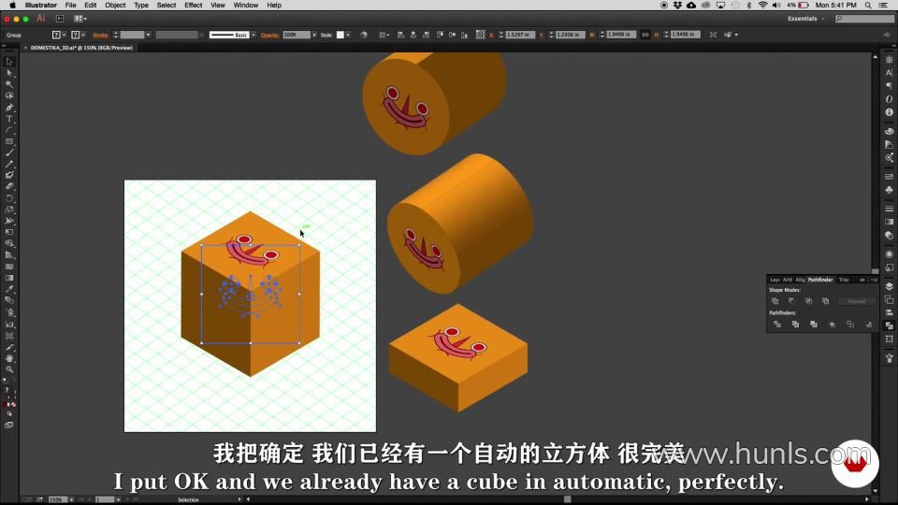Select the Type tool
This screenshot has width=898, height=505.
[x=9, y=119]
